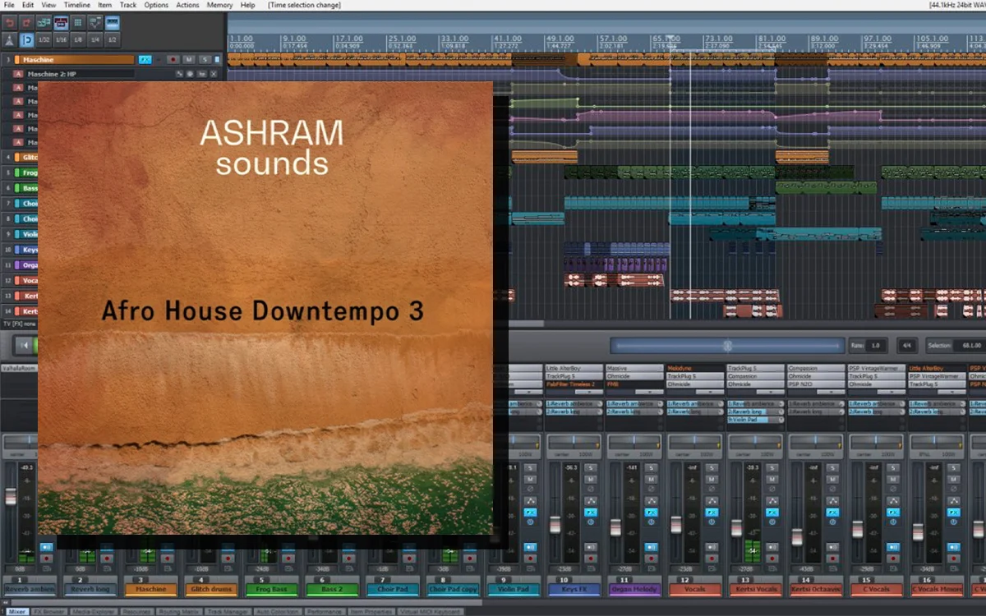The height and width of the screenshot is (616, 986).
Task: Open FX chain on Organ Melody channel
Action: (x=651, y=513)
